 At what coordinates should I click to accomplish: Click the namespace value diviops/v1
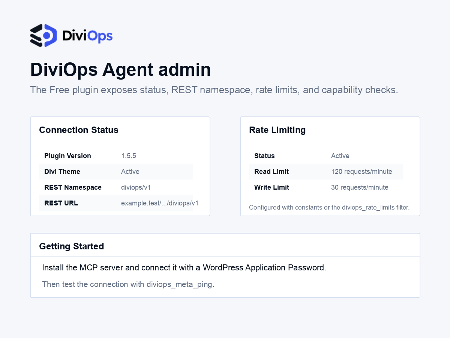coord(136,187)
